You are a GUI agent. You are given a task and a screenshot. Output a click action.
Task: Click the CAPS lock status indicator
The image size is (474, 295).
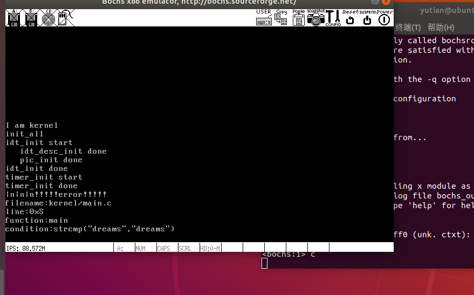tap(163, 249)
